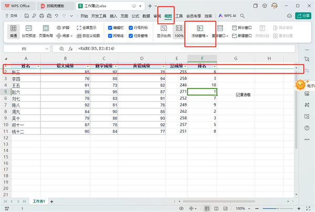Click the Name Box showing F5

(x=24, y=49)
